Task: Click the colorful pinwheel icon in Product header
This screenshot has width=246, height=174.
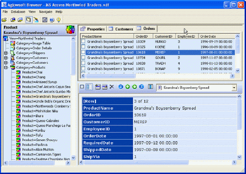Action: click(x=71, y=30)
